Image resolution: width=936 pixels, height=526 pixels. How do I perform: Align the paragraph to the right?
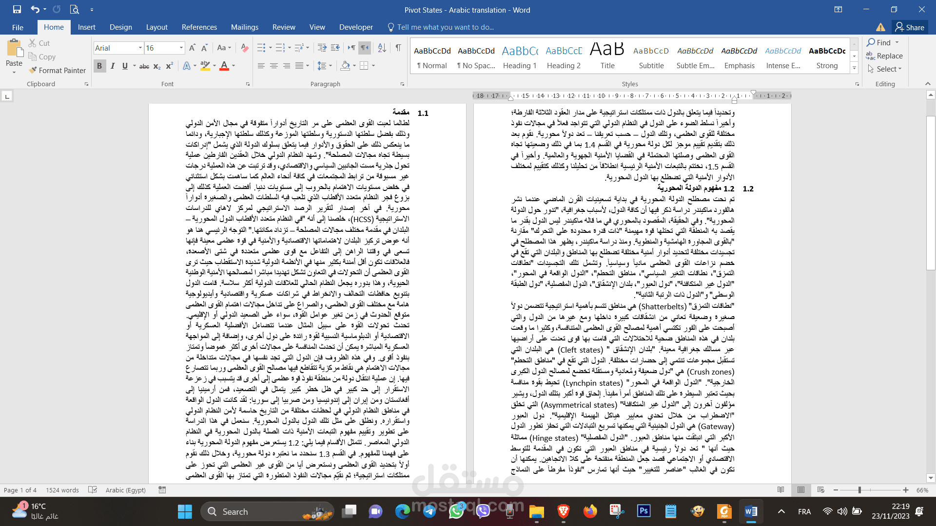pos(287,66)
